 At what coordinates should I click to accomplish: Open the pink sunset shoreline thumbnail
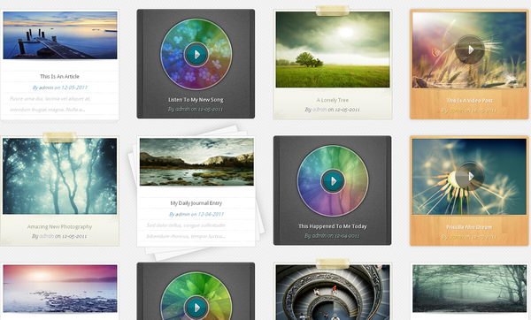tap(60, 288)
